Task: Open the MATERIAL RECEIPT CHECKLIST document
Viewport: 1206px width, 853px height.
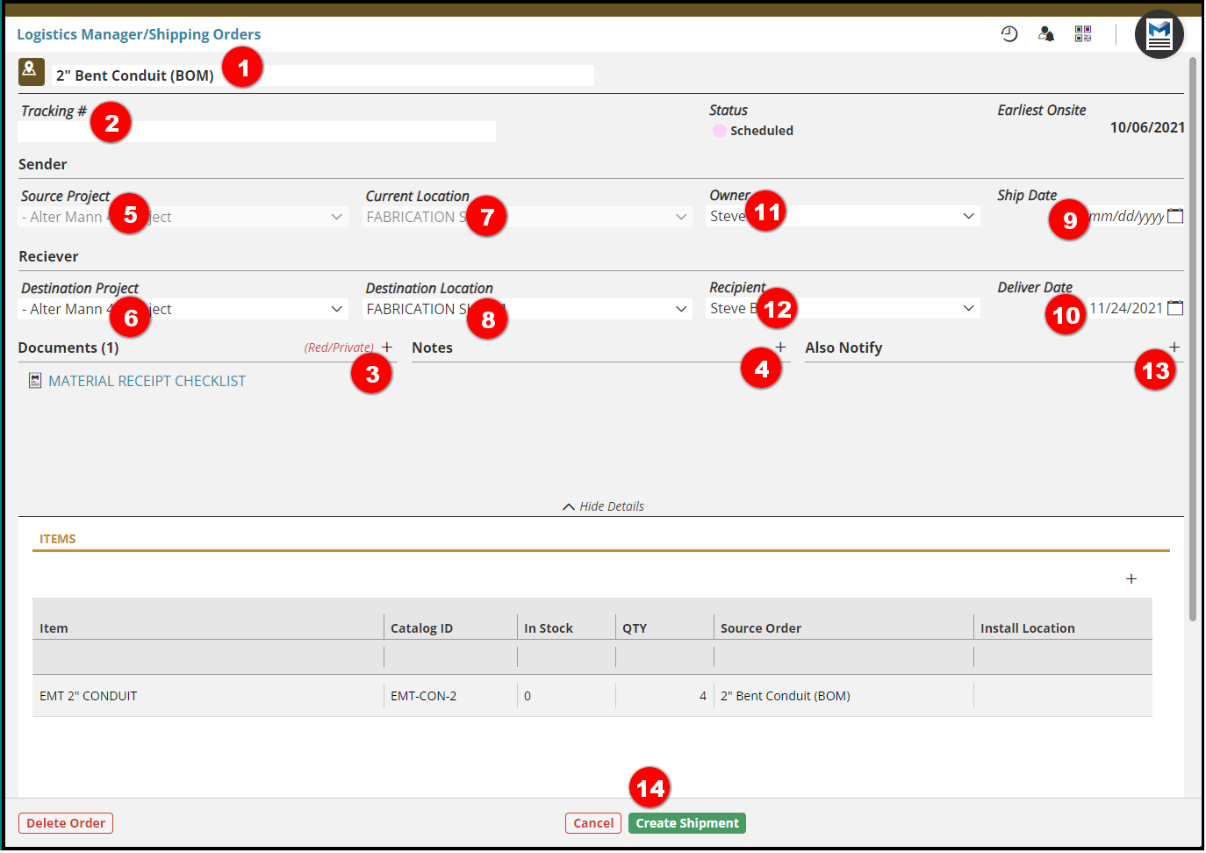Action: [147, 381]
